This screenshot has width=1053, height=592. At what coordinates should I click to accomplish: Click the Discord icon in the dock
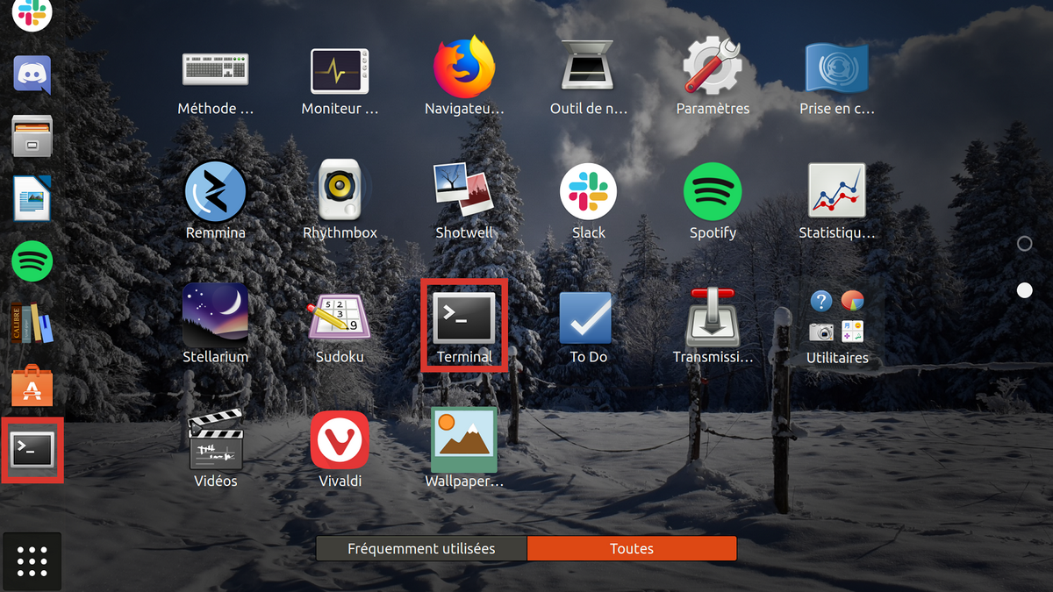(32, 75)
